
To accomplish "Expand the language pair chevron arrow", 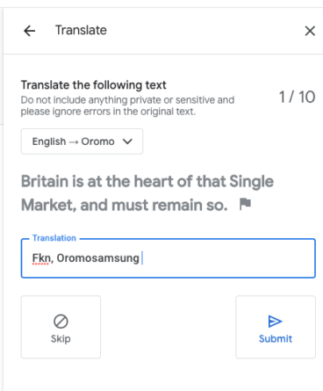I will click(127, 141).
